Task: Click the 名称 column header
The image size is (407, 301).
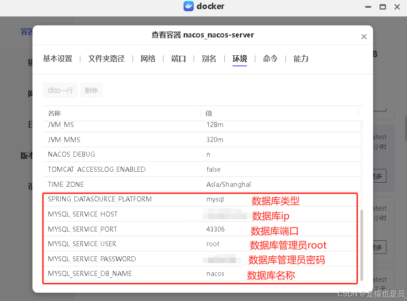Action: [54, 113]
